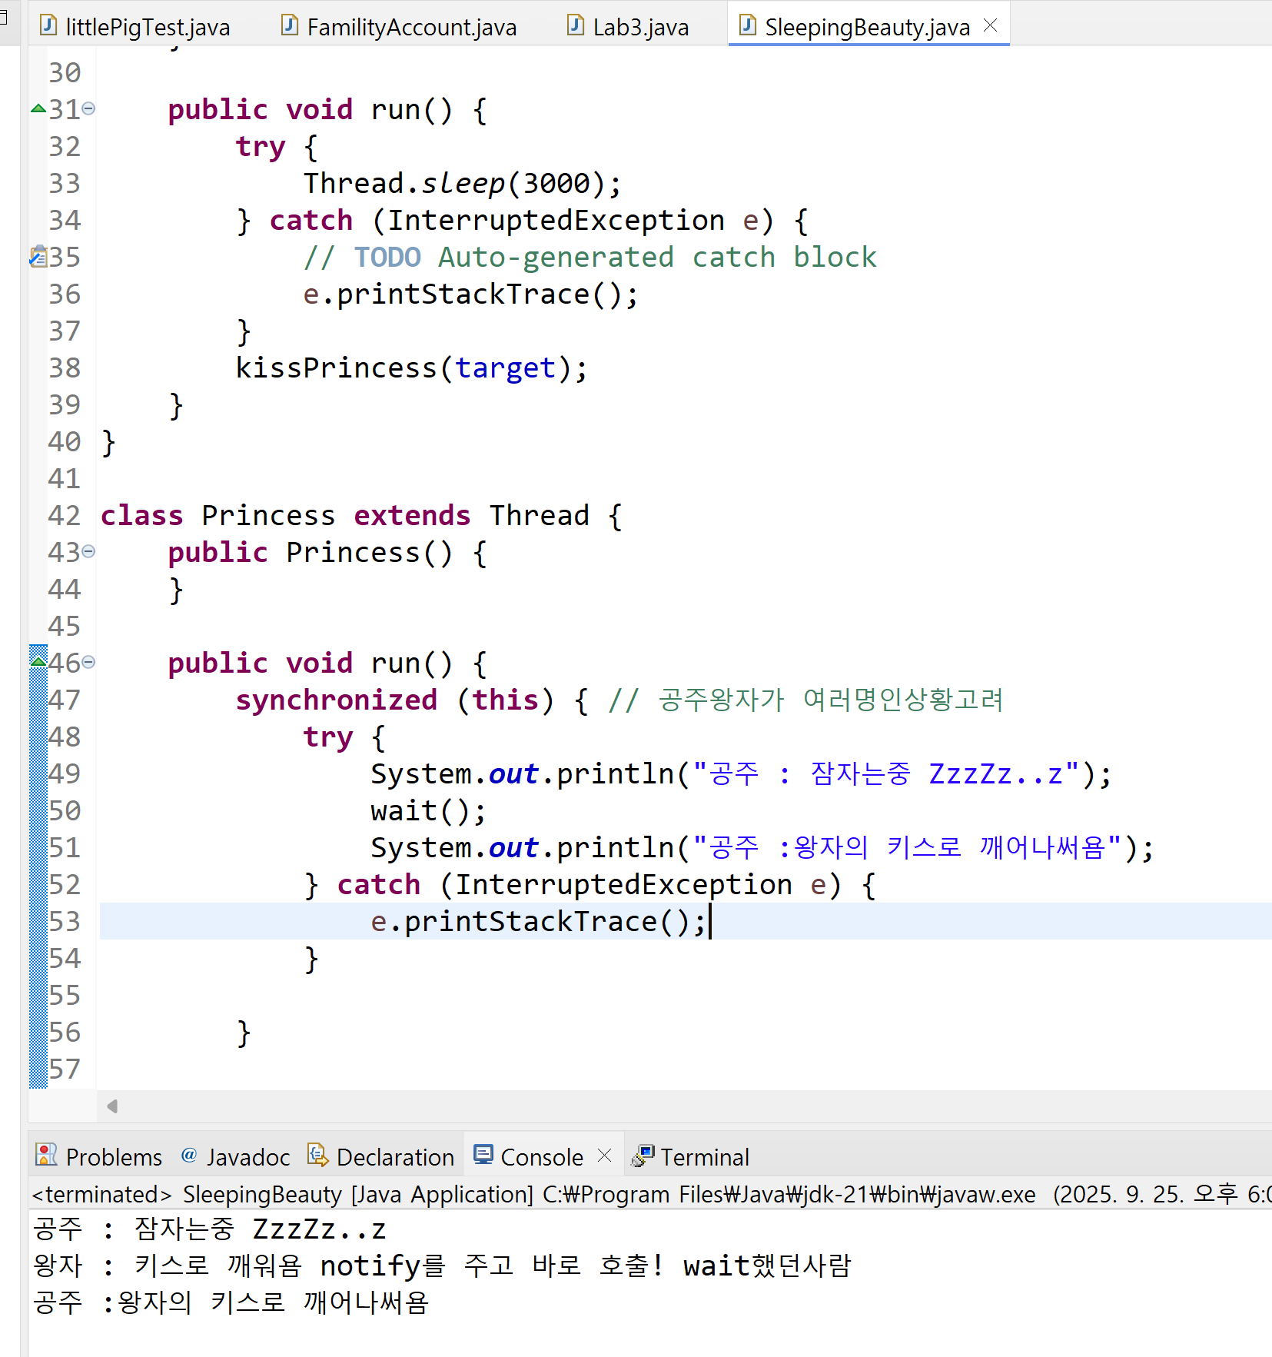The height and width of the screenshot is (1357, 1272).
Task: Click the 'public void run()' text on line 31
Action: [x=311, y=109]
